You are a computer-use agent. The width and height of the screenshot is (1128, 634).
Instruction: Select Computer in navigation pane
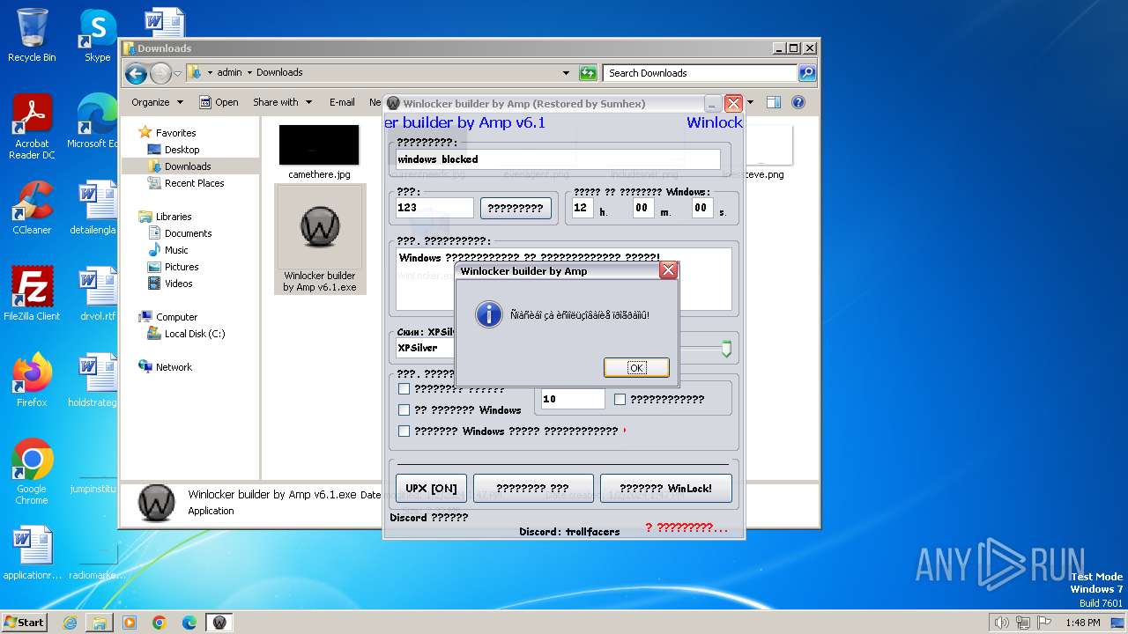tap(176, 317)
